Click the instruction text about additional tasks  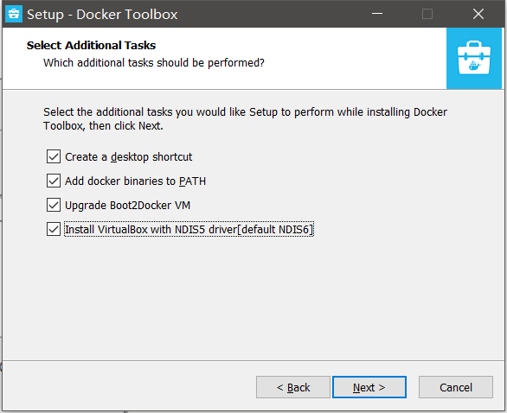pos(245,119)
